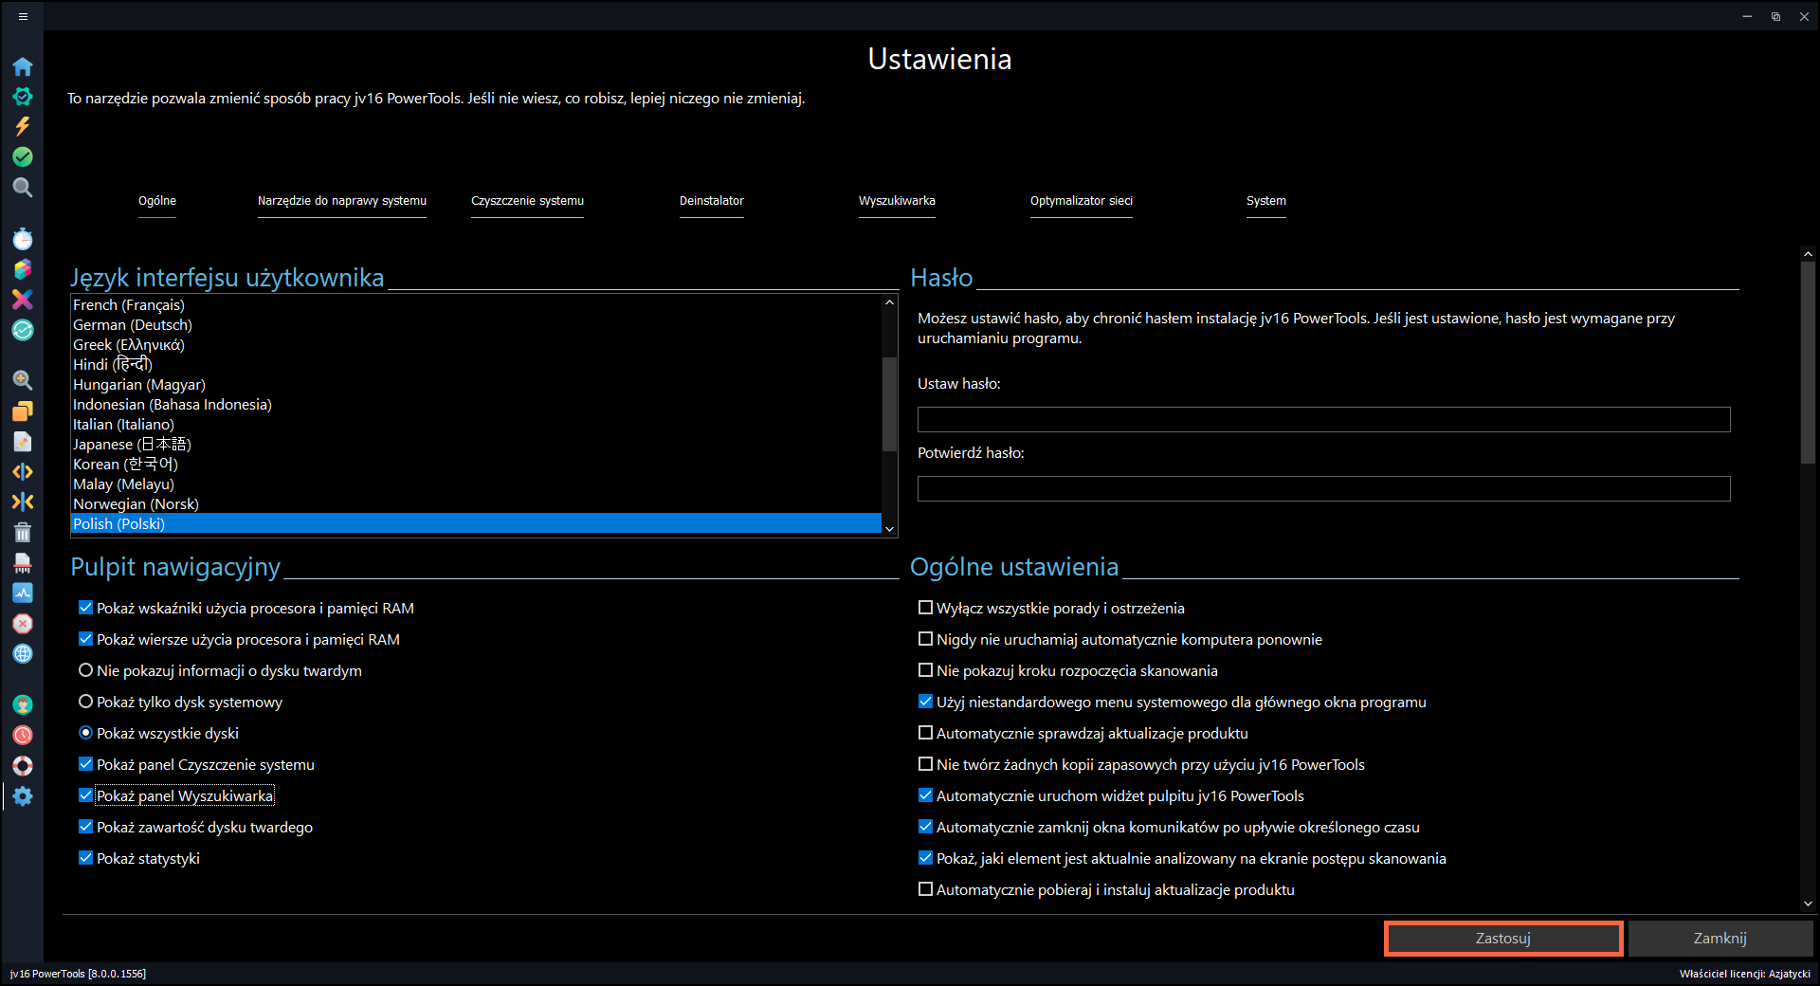1820x986 pixels.
Task: Select Polish (Polski) language entry
Action: click(x=477, y=523)
